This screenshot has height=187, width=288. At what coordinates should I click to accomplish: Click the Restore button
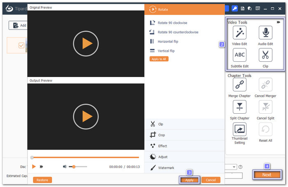coord(42,180)
